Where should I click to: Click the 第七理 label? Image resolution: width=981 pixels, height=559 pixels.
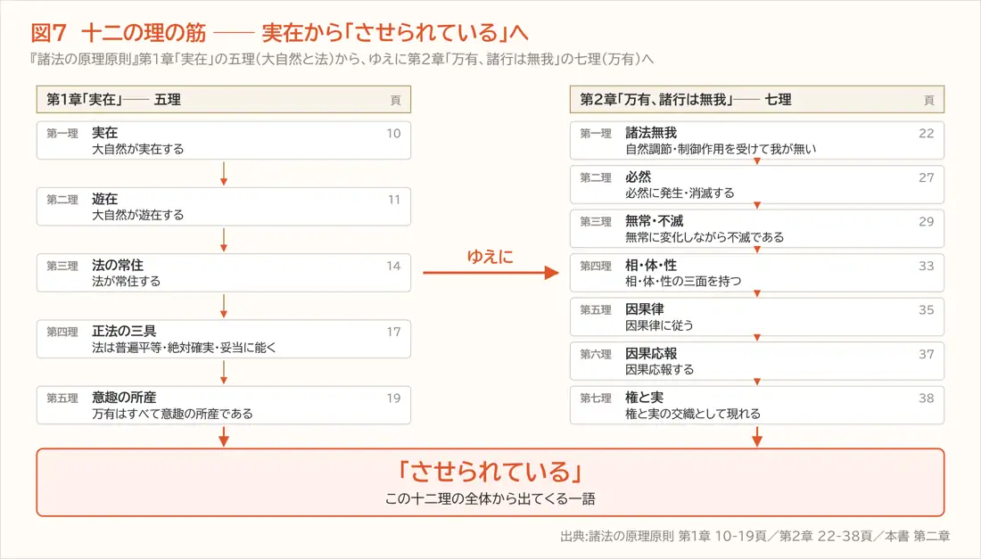[x=596, y=398]
